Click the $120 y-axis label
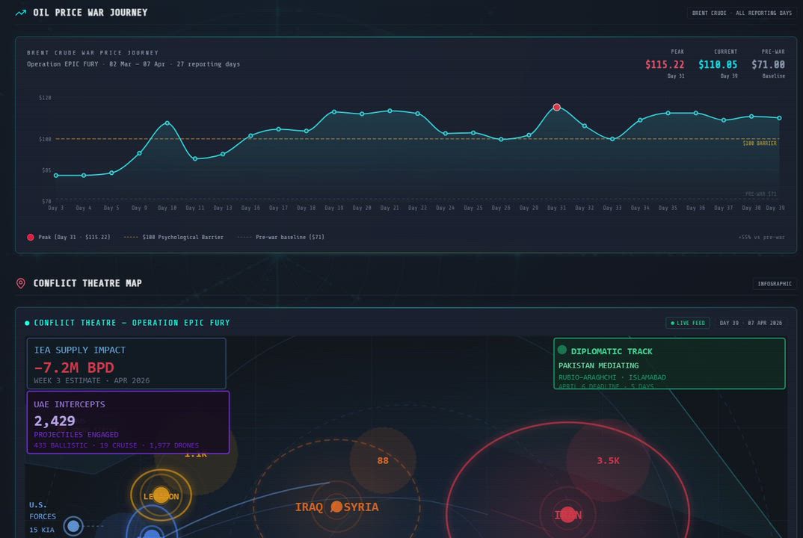 (x=45, y=97)
